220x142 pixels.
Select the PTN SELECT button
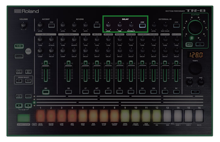pyautogui.click(x=19, y=56)
